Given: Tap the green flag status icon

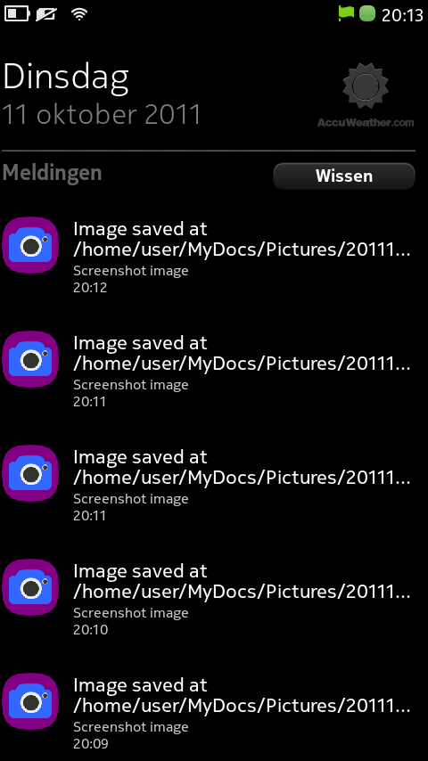Looking at the screenshot, I should coord(346,13).
